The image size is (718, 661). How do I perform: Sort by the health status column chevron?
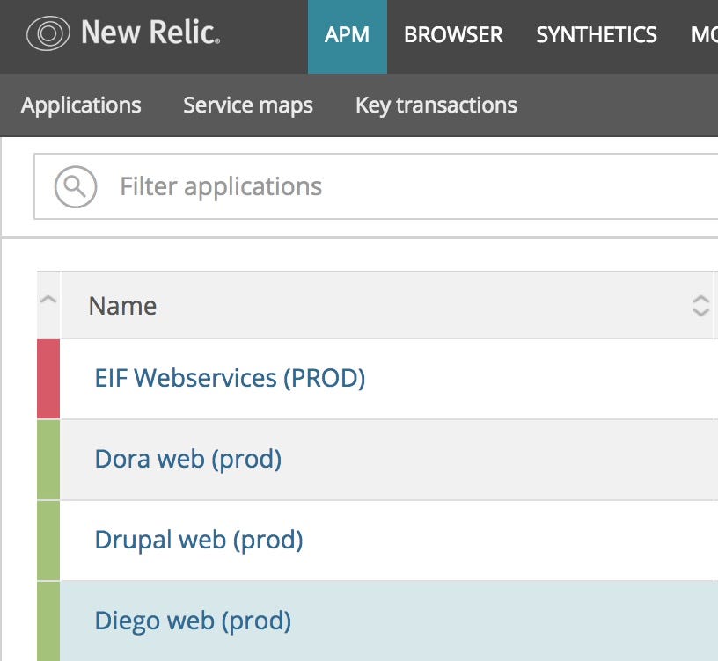(x=48, y=300)
